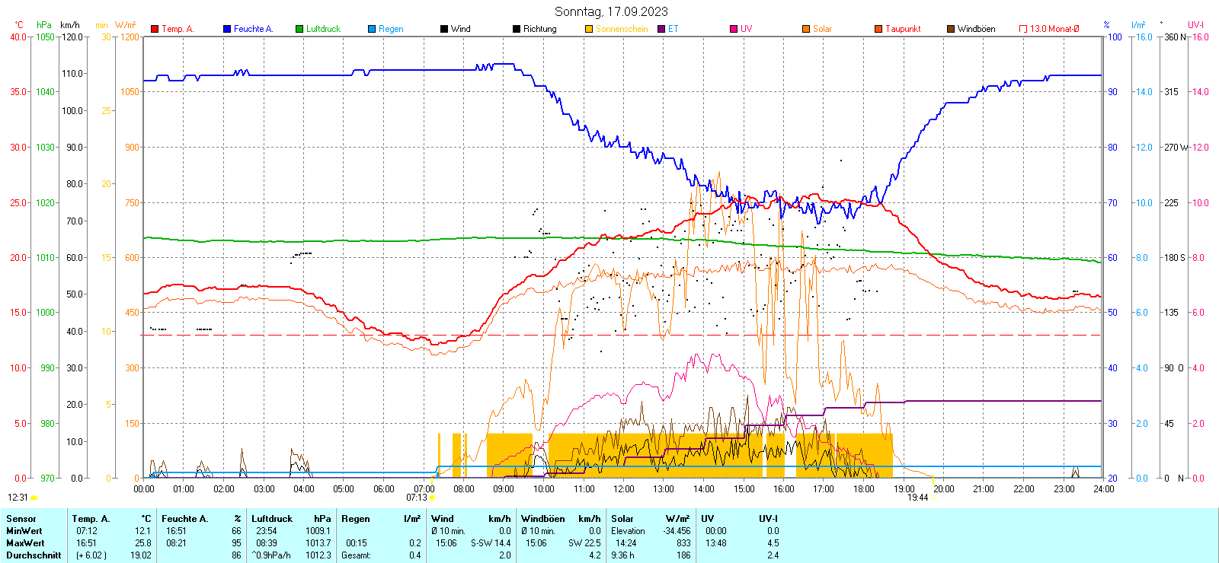Click the yellow icon beside 12:31
1219x563 pixels.
coord(34,498)
